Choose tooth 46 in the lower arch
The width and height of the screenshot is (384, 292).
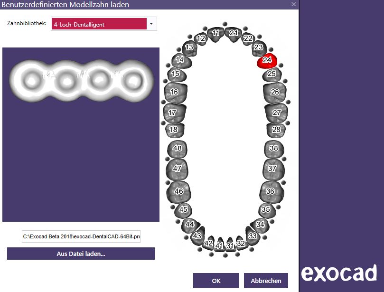(178, 191)
